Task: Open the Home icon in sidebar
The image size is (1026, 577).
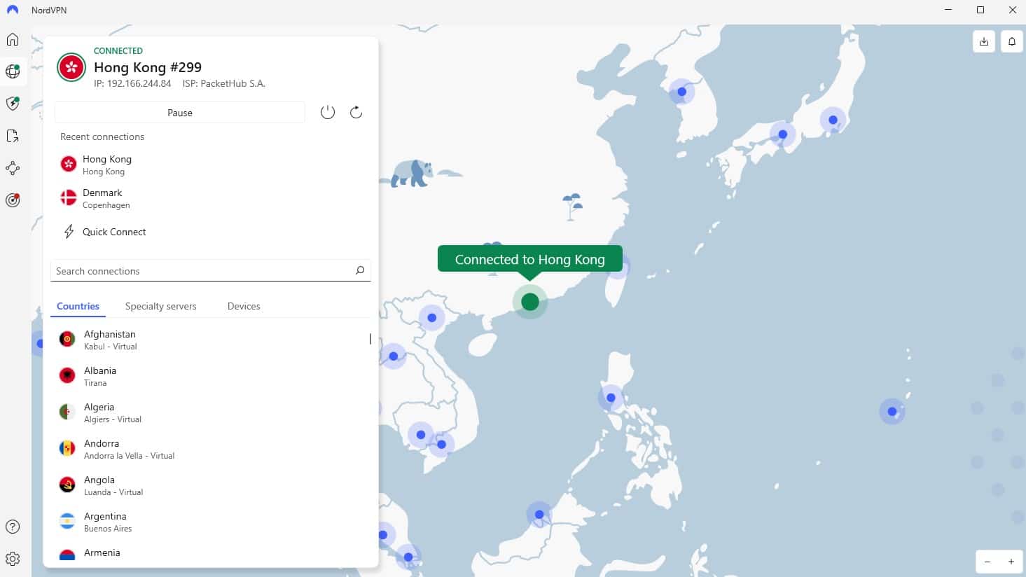Action: coord(13,39)
